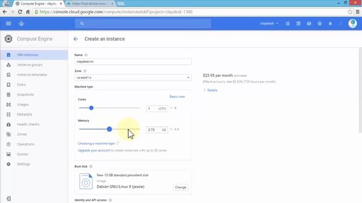Click the Cores slider handle

click(x=91, y=108)
